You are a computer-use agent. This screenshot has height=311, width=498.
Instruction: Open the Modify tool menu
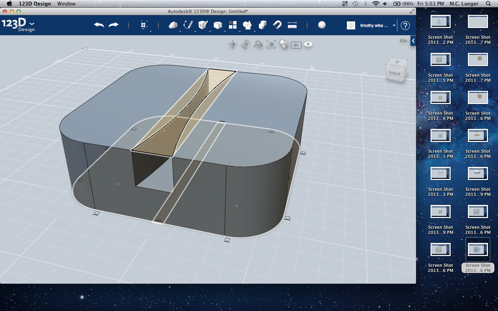pos(218,25)
